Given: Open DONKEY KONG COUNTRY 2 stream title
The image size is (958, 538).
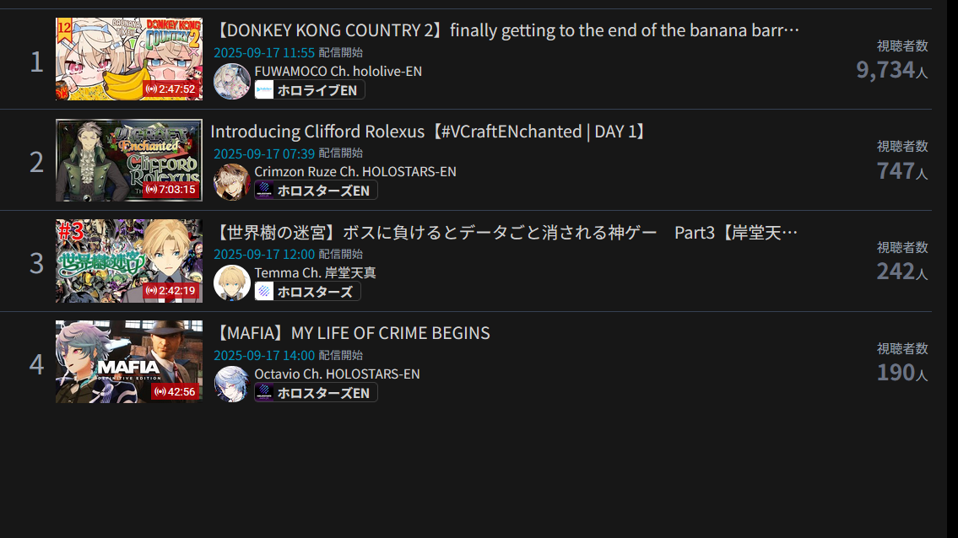Looking at the screenshot, I should pos(506,30).
